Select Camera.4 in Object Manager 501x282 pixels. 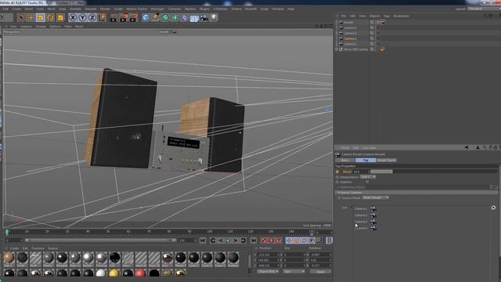(x=350, y=27)
